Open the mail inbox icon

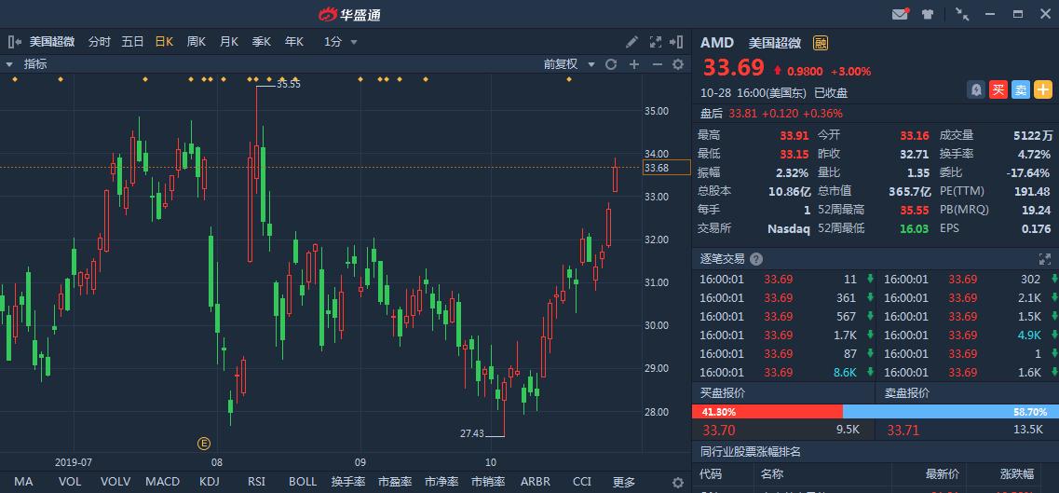coord(901,14)
